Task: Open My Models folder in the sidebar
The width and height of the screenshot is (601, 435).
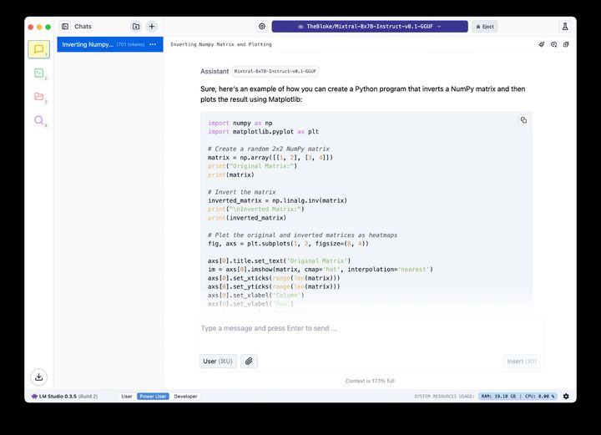Action: [38, 97]
